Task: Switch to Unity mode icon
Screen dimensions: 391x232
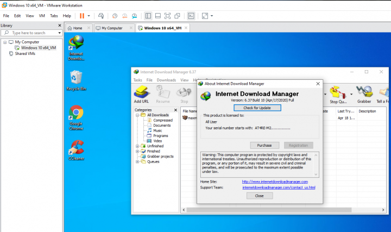Action: point(177,16)
